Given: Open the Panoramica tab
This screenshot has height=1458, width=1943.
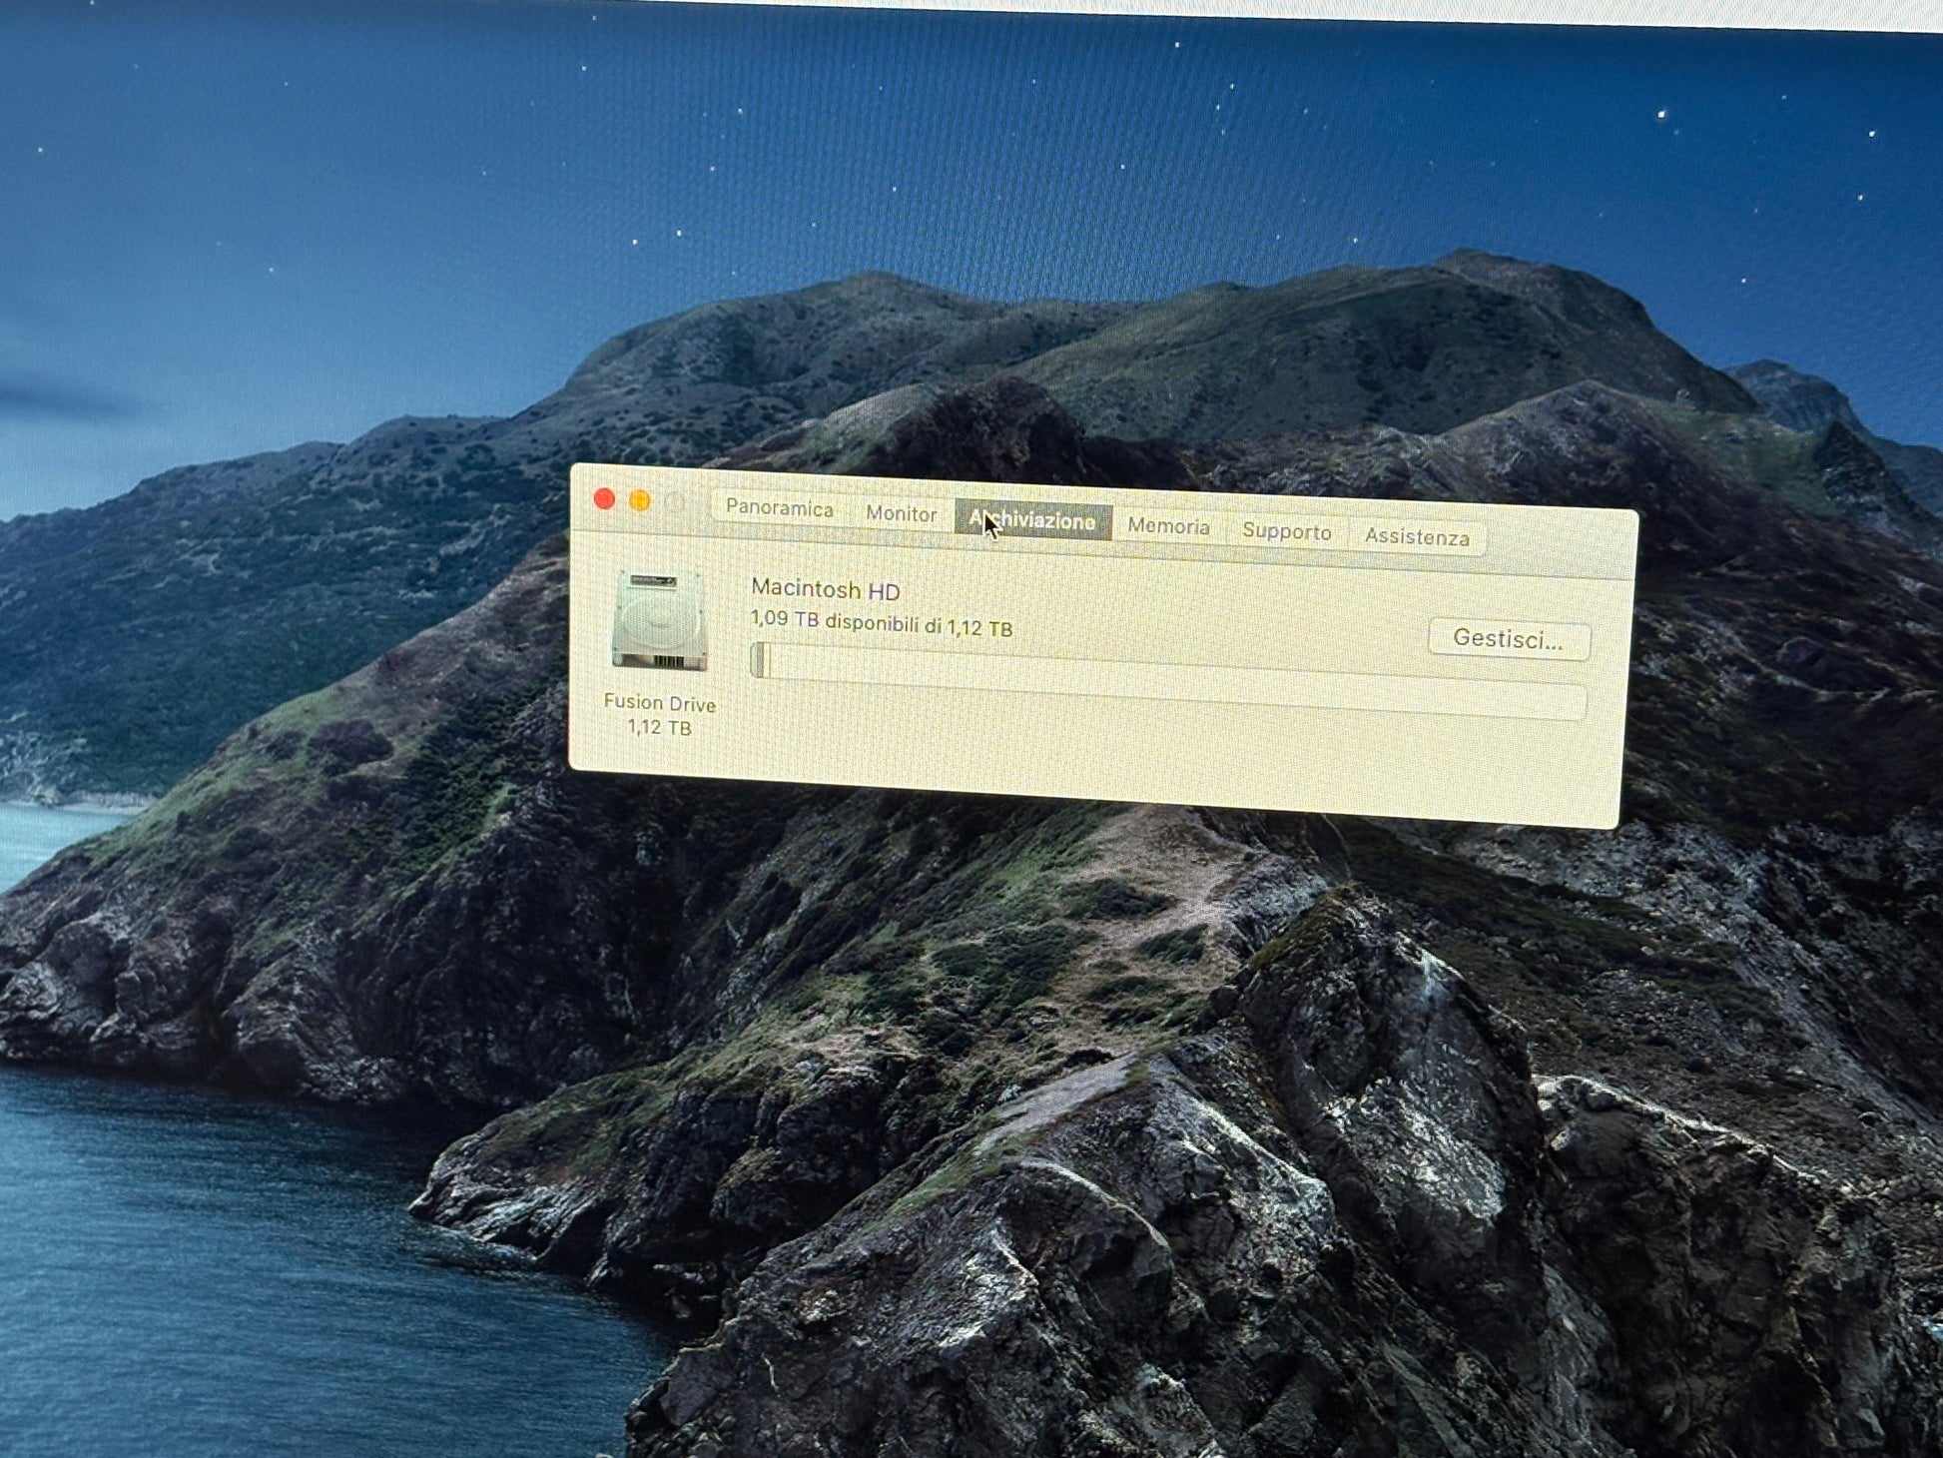Looking at the screenshot, I should pyautogui.click(x=779, y=507).
